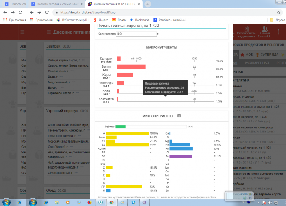Screen dimensions: 286x206
Task: Click the table icon next to МИКРОНУТРИЕНТЫ
Action: (179, 116)
